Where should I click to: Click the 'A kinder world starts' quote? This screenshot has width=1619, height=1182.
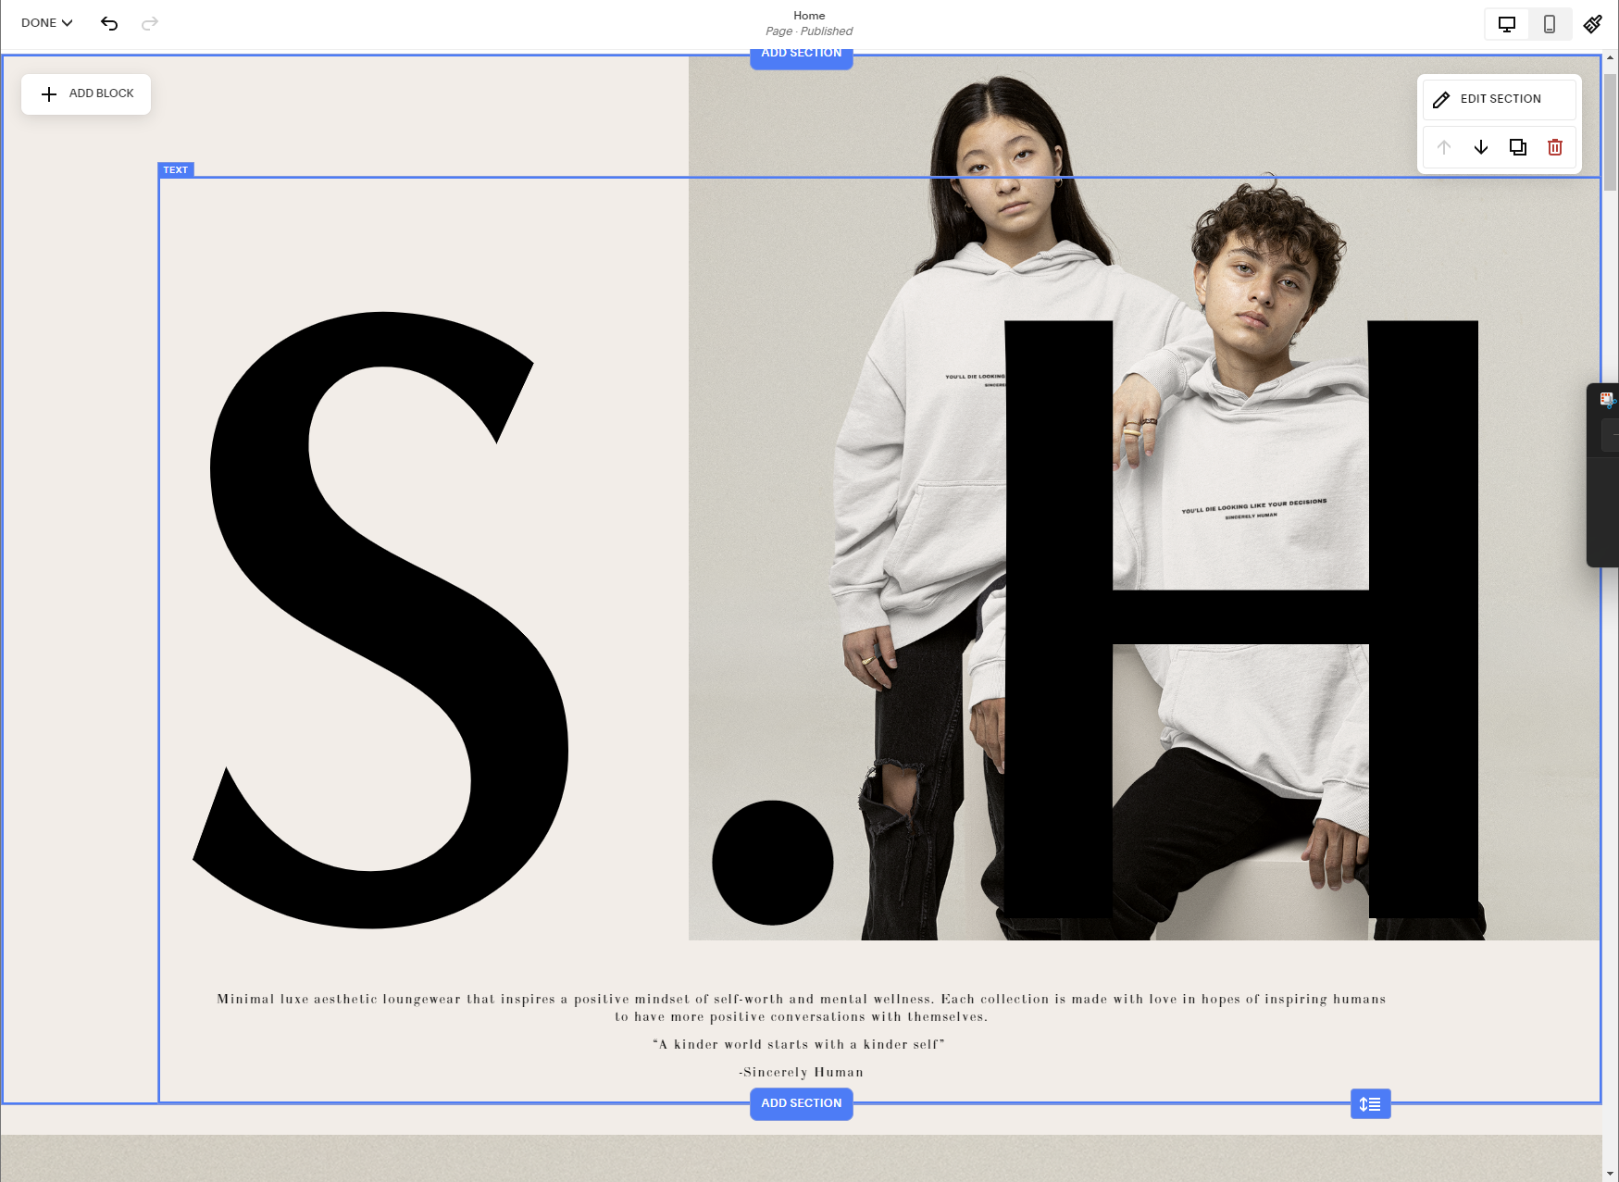click(799, 1044)
